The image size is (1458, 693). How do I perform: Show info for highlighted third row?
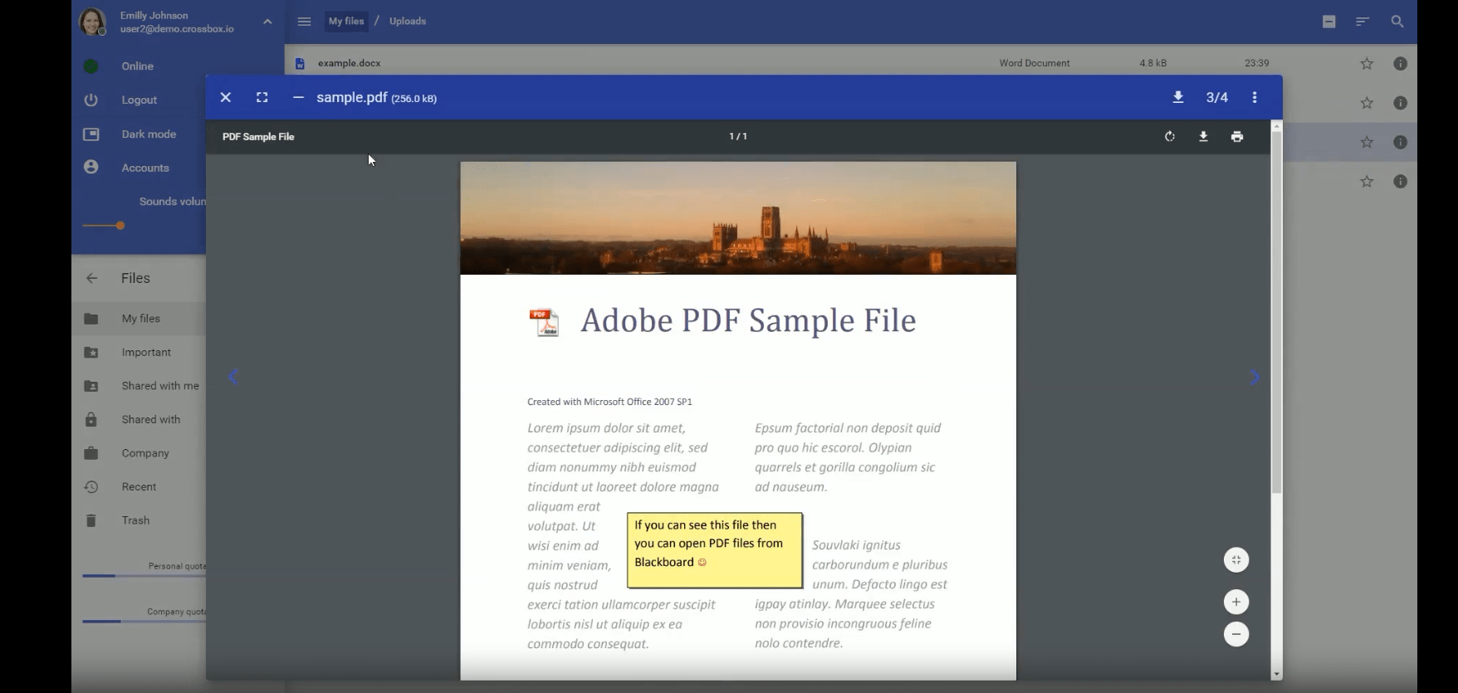coord(1401,142)
